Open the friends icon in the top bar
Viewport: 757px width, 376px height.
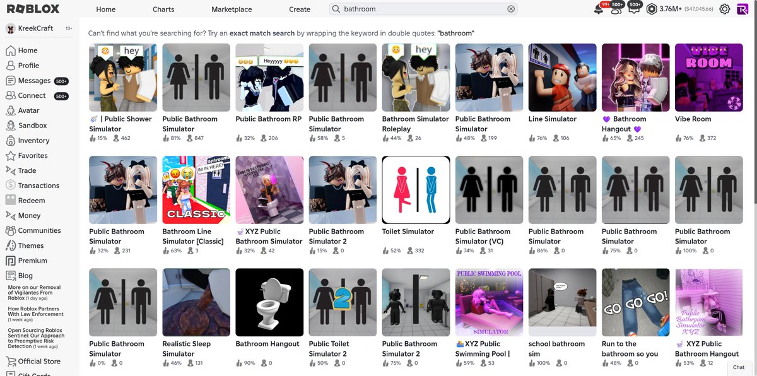coord(616,9)
